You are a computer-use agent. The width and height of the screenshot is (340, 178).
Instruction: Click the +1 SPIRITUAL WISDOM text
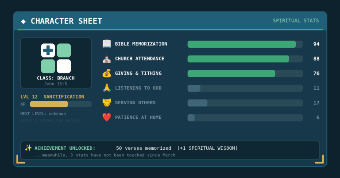click(x=208, y=148)
